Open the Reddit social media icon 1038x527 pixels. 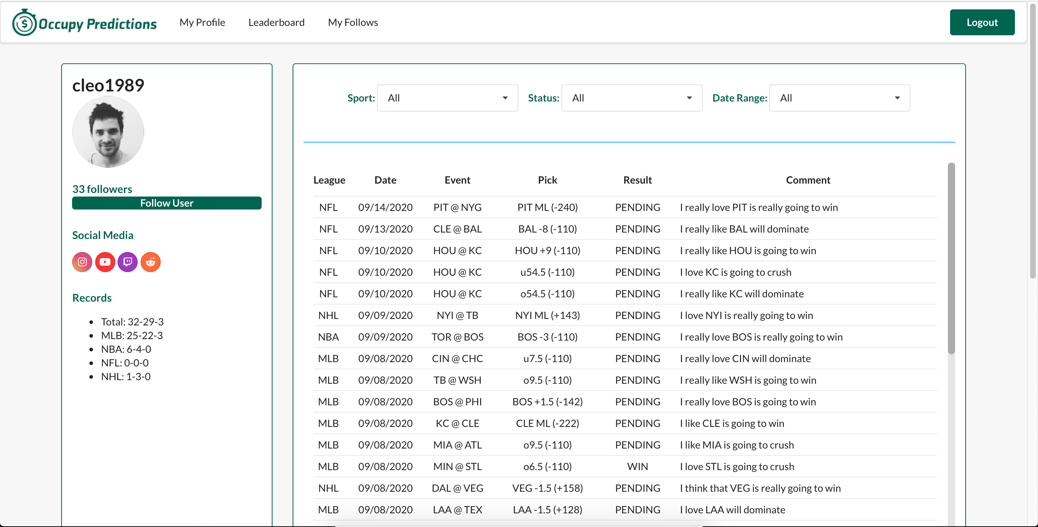[x=150, y=262]
